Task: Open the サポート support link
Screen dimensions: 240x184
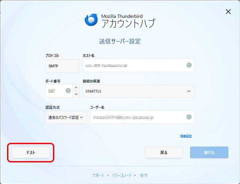Action: click(98, 175)
